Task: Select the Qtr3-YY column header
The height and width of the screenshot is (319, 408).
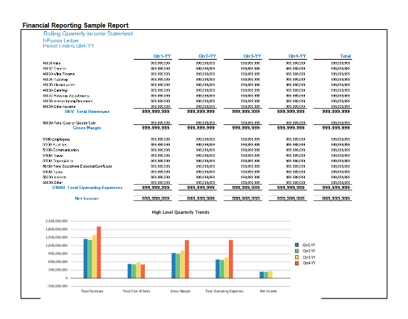Action: coord(252,56)
